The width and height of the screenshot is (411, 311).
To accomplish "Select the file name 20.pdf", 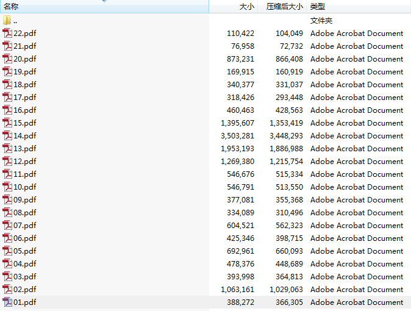I will (25, 59).
